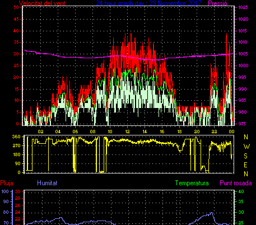
Task: Click the 'Pluja' legend label
Action: [7, 183]
